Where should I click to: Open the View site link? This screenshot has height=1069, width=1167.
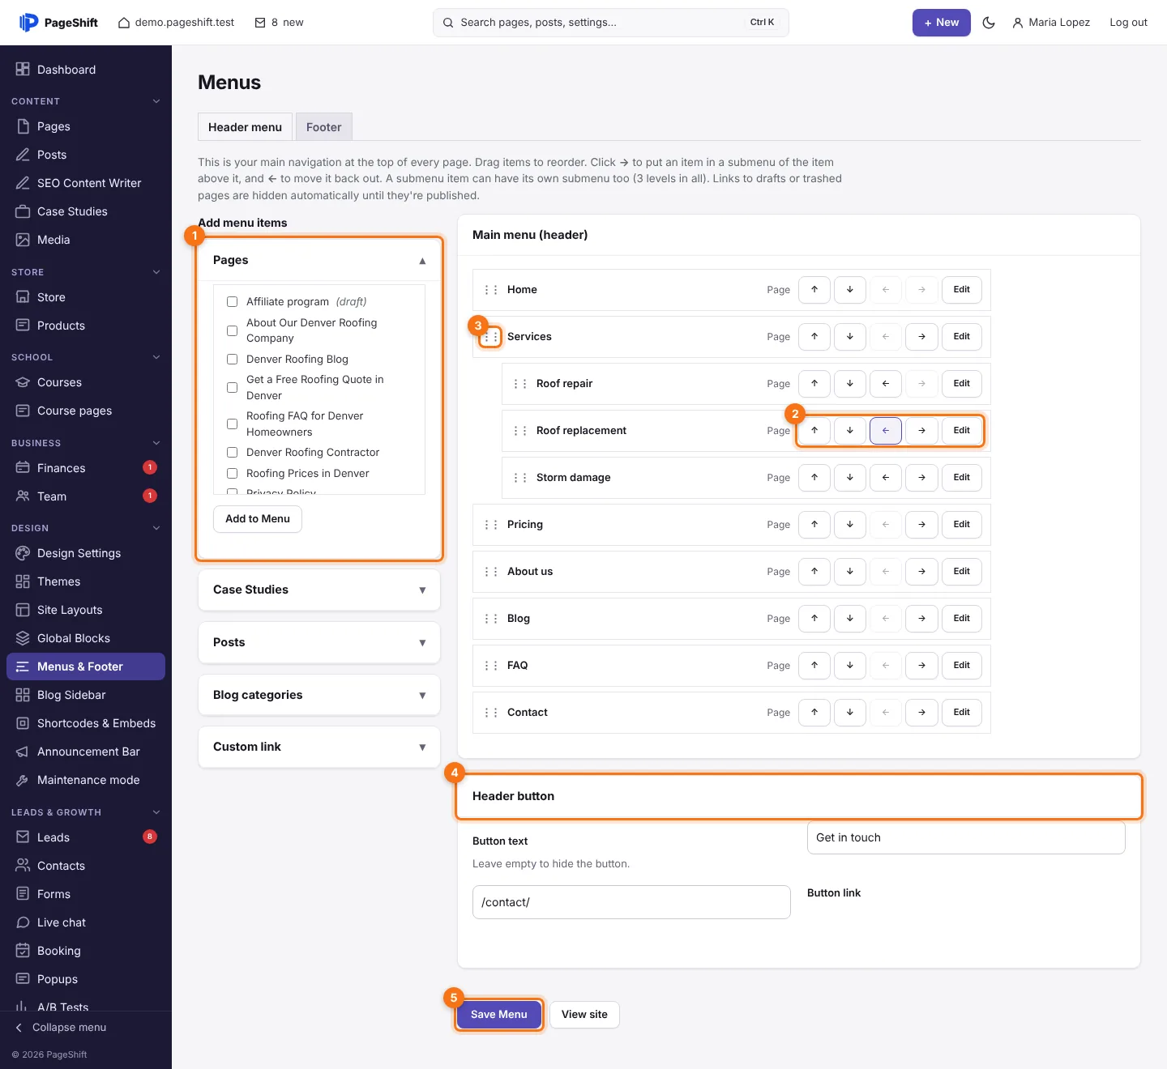pos(584,1015)
